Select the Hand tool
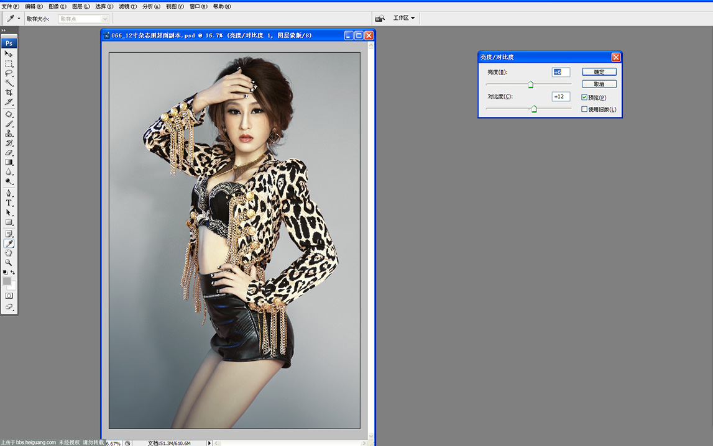713x446 pixels. point(9,253)
